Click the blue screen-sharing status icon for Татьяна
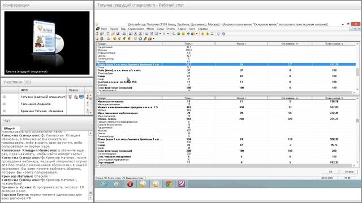The height and width of the screenshot is (203, 362). 81,97
